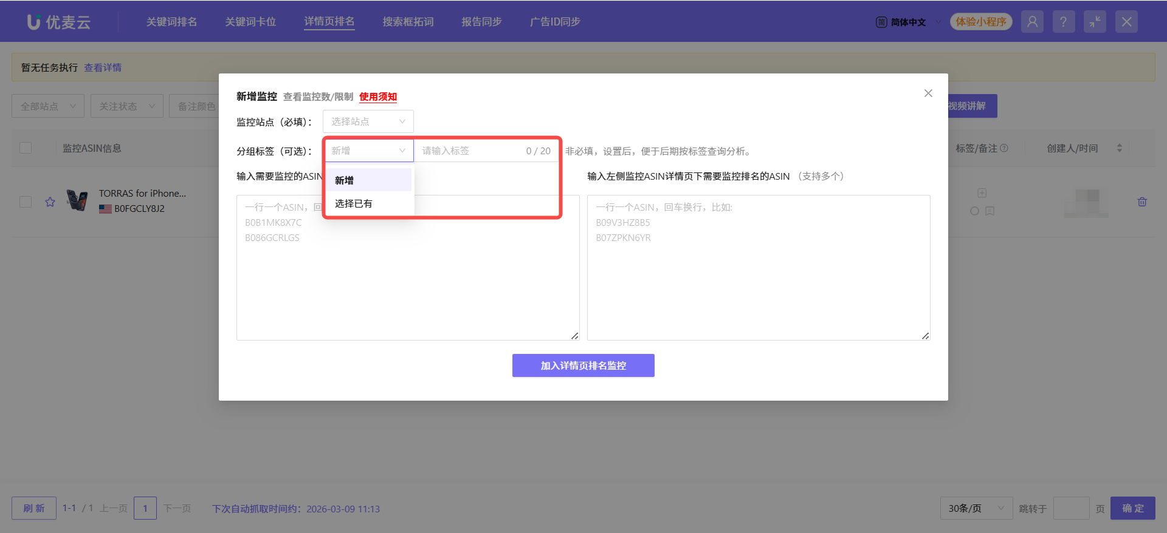This screenshot has width=1167, height=533.
Task: Open 查看监控数/限制 link
Action: [318, 97]
